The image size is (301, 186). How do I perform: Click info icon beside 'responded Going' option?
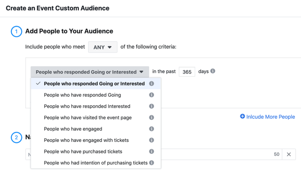pyautogui.click(x=152, y=95)
